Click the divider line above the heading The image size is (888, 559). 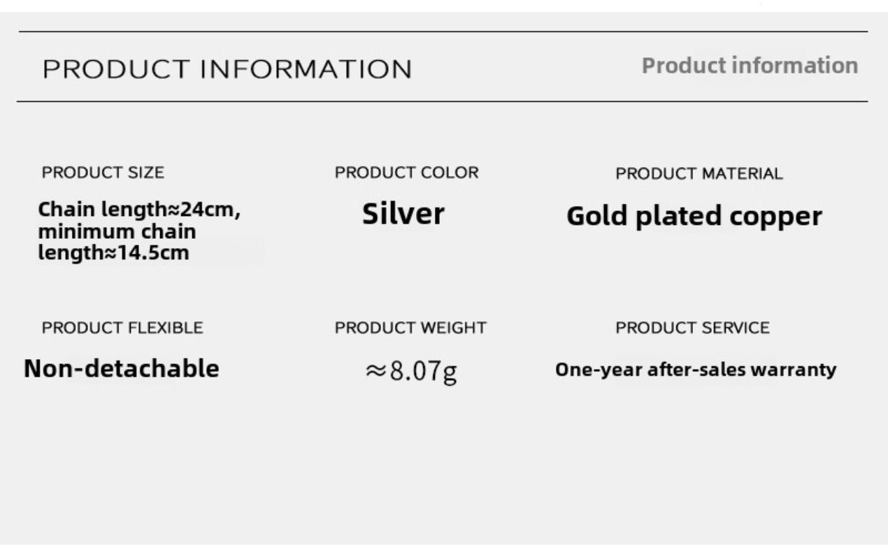pyautogui.click(x=443, y=31)
